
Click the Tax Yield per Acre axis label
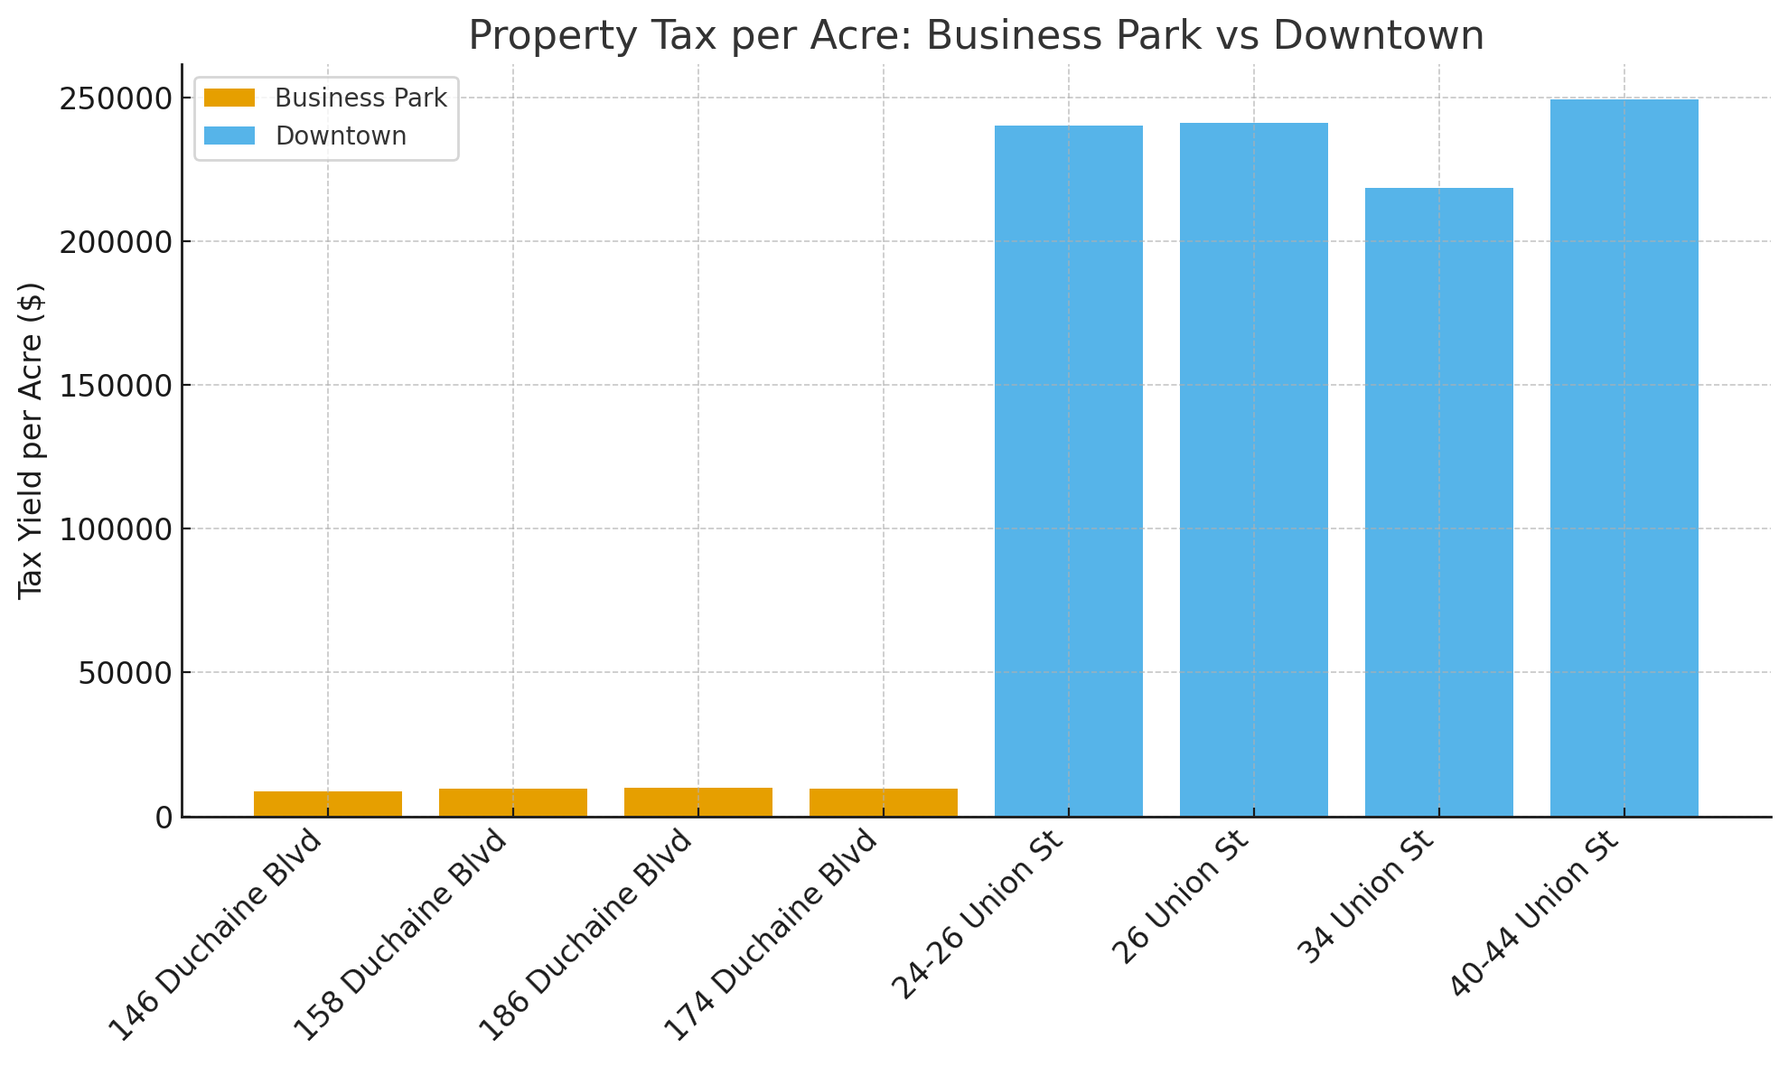(x=32, y=440)
